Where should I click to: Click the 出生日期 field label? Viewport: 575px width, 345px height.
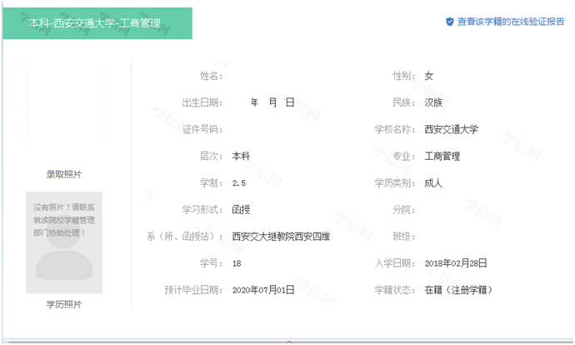(x=202, y=102)
